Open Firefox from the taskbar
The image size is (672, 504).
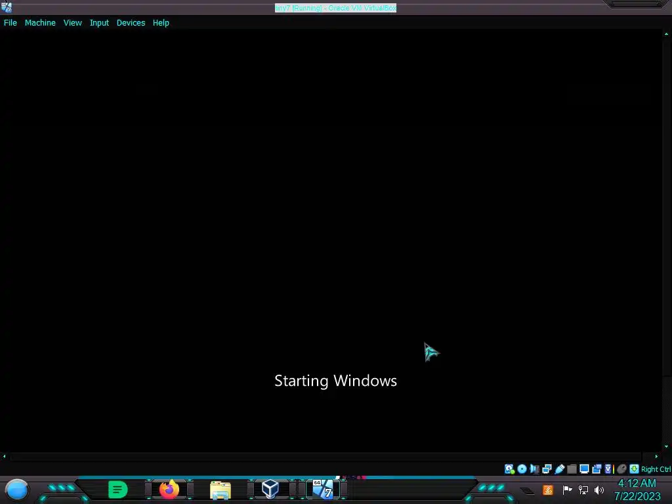click(169, 490)
